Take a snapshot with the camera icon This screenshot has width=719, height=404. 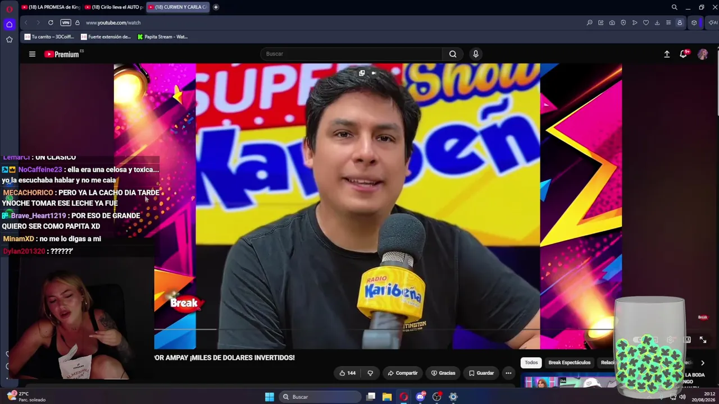(x=612, y=22)
